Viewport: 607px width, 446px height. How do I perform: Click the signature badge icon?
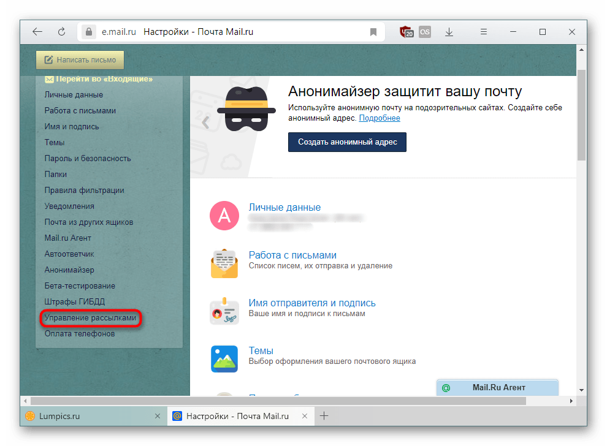tap(224, 311)
